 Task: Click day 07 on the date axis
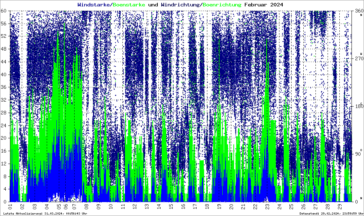pyautogui.click(x=74, y=206)
